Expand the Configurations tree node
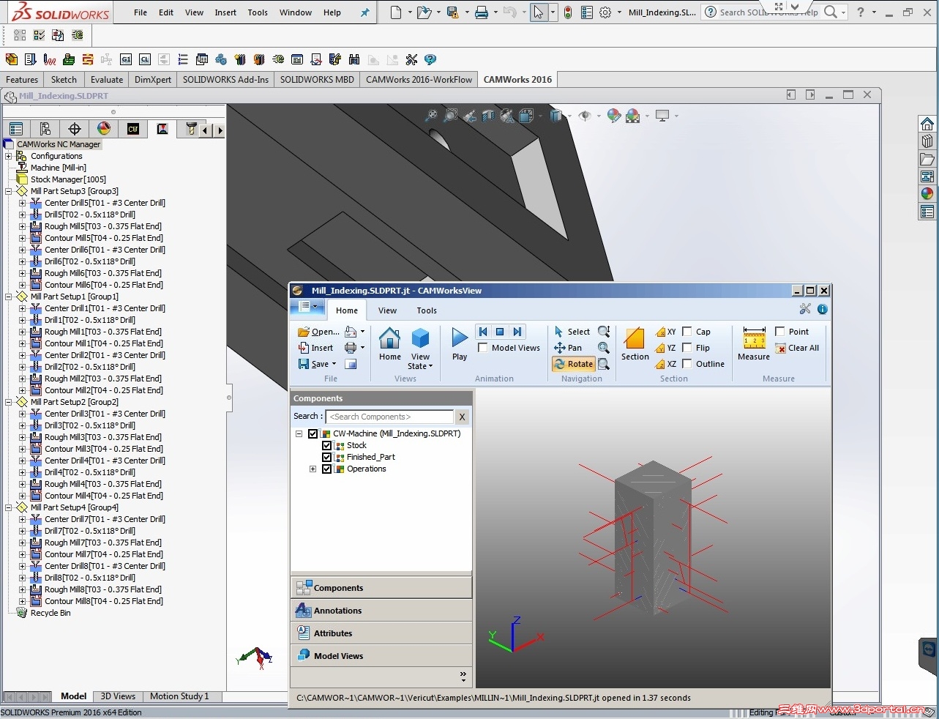Viewport: 939px width, 719px height. click(9, 156)
